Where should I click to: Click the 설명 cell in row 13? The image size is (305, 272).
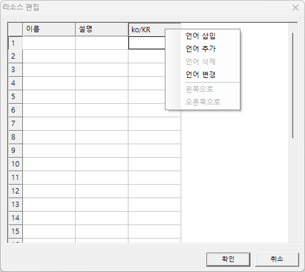pyautogui.click(x=102, y=205)
